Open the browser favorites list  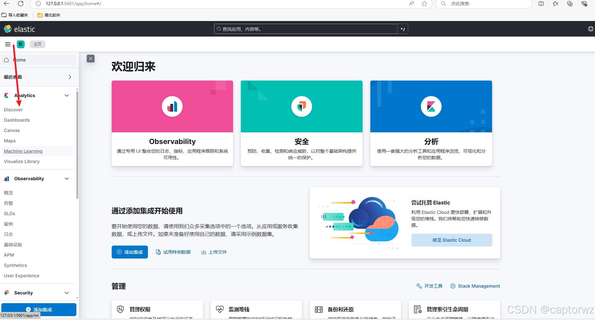click(556, 4)
